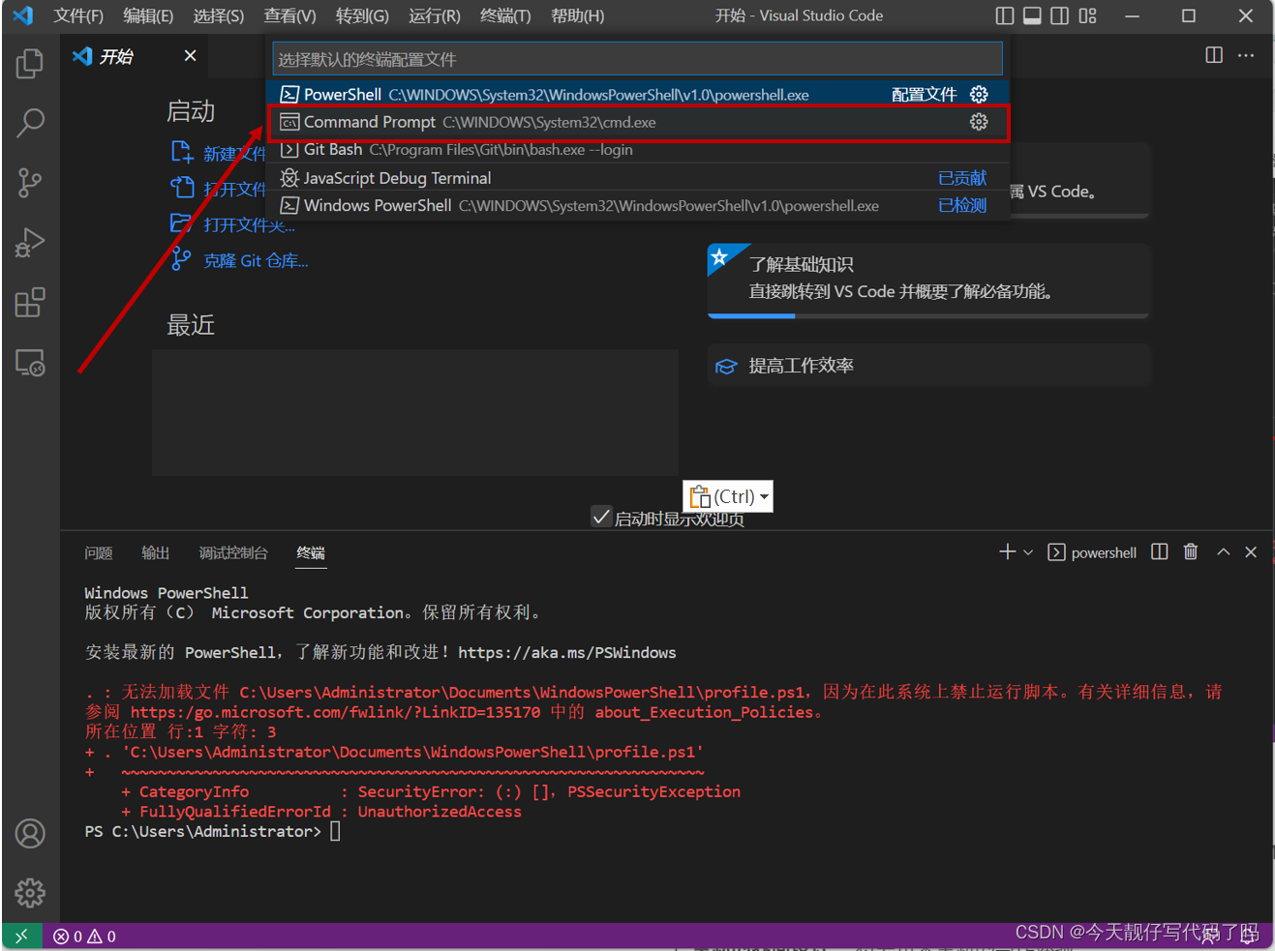
Task: Open the 转到(G) menu
Action: pos(362,15)
